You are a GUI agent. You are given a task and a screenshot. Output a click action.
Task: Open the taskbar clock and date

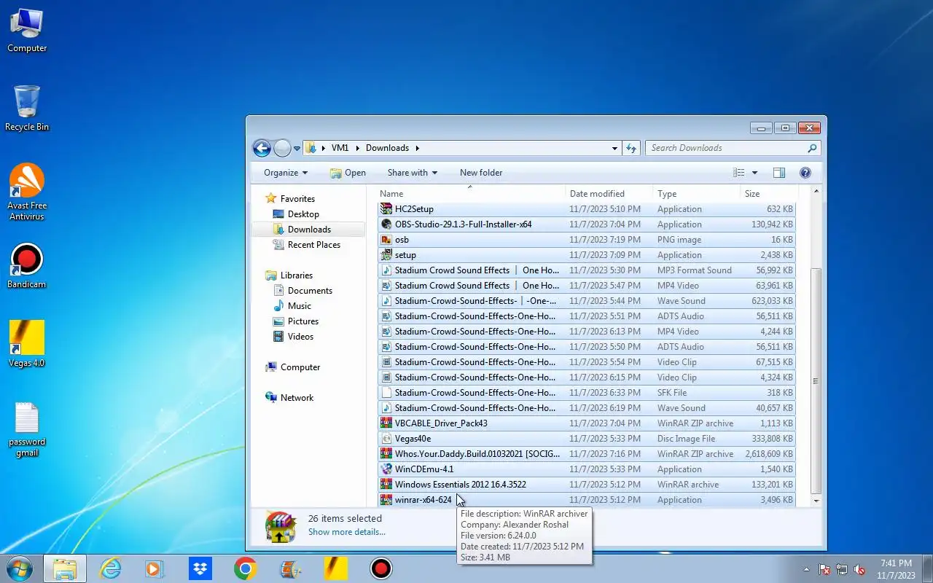(896, 569)
